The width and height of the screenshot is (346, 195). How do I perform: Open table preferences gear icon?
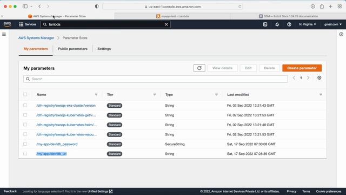click(x=320, y=78)
